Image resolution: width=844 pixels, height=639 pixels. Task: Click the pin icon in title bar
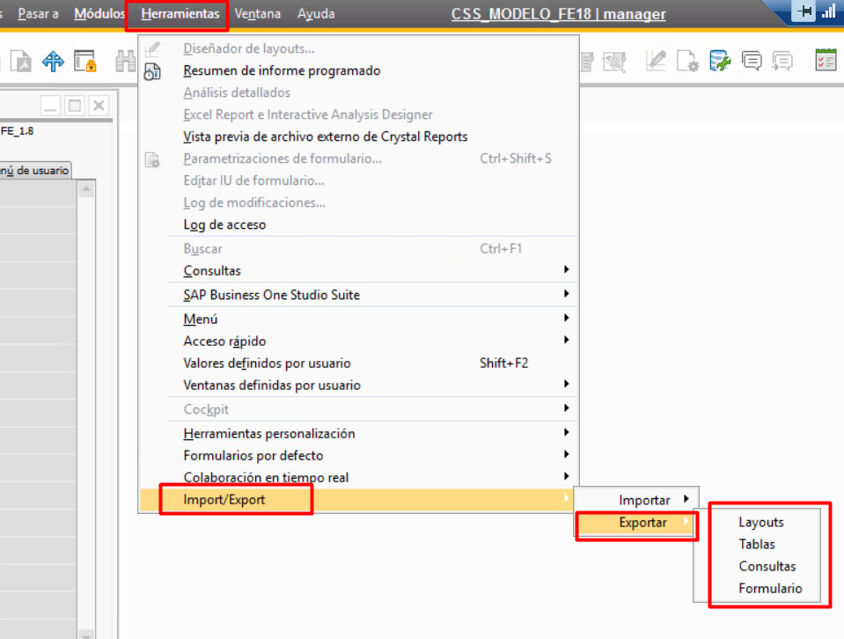point(804,12)
